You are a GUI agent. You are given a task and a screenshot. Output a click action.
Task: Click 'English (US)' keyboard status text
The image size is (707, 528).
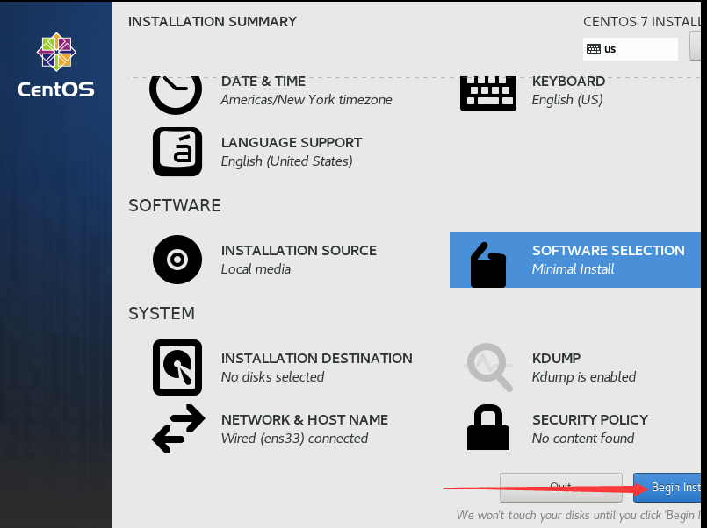pyautogui.click(x=567, y=100)
